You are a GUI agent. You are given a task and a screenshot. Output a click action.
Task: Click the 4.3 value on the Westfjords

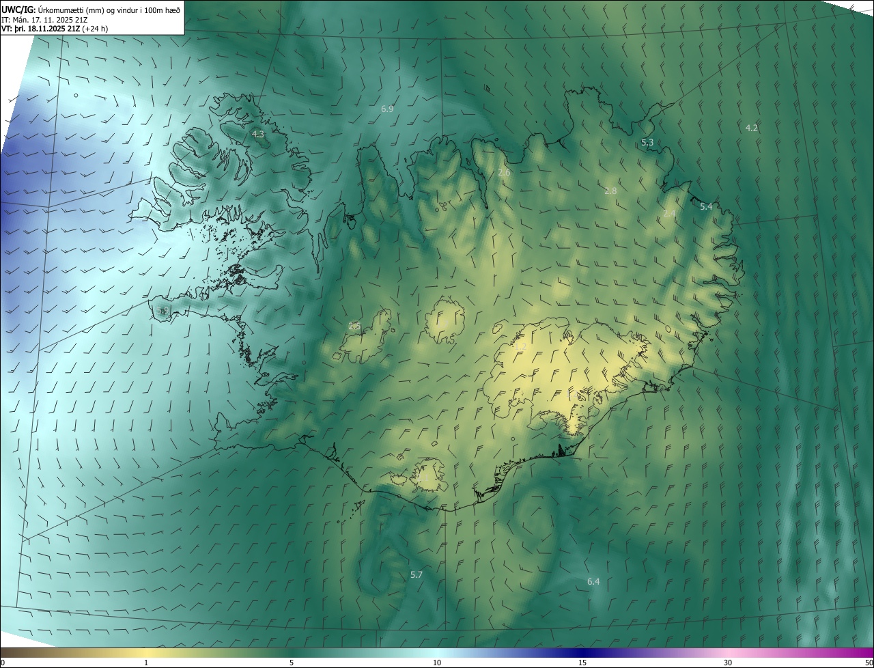(257, 135)
